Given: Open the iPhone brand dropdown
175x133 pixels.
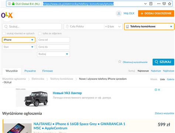Looking at the screenshot, I should tap(19, 40).
